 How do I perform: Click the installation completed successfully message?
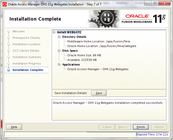[107, 103]
